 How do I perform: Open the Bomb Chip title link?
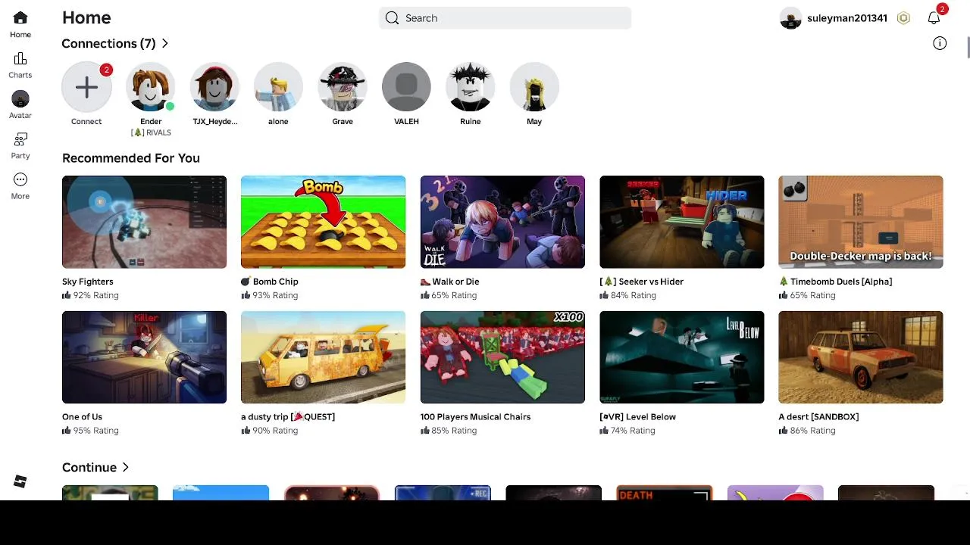coord(270,282)
